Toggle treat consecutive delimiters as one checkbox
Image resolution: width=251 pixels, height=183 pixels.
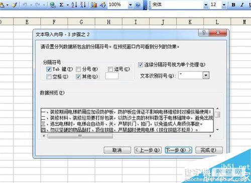pyautogui.click(x=141, y=65)
